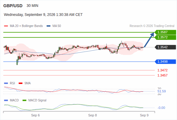Viewport: 177px width, 120px height.
Task: Select the Sep 8 date axis label
Action: pos(93,115)
